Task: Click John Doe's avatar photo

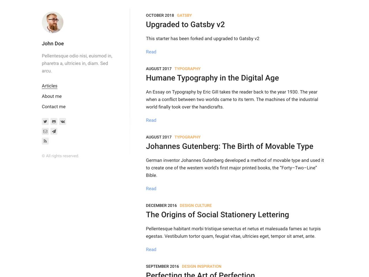Action: click(52, 22)
